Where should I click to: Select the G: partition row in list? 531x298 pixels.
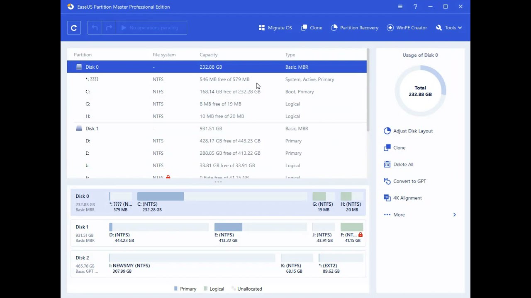pos(217,104)
